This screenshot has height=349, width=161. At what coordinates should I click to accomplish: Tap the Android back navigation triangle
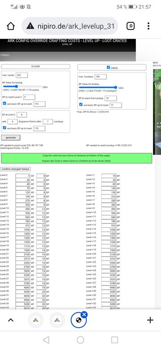(46, 340)
